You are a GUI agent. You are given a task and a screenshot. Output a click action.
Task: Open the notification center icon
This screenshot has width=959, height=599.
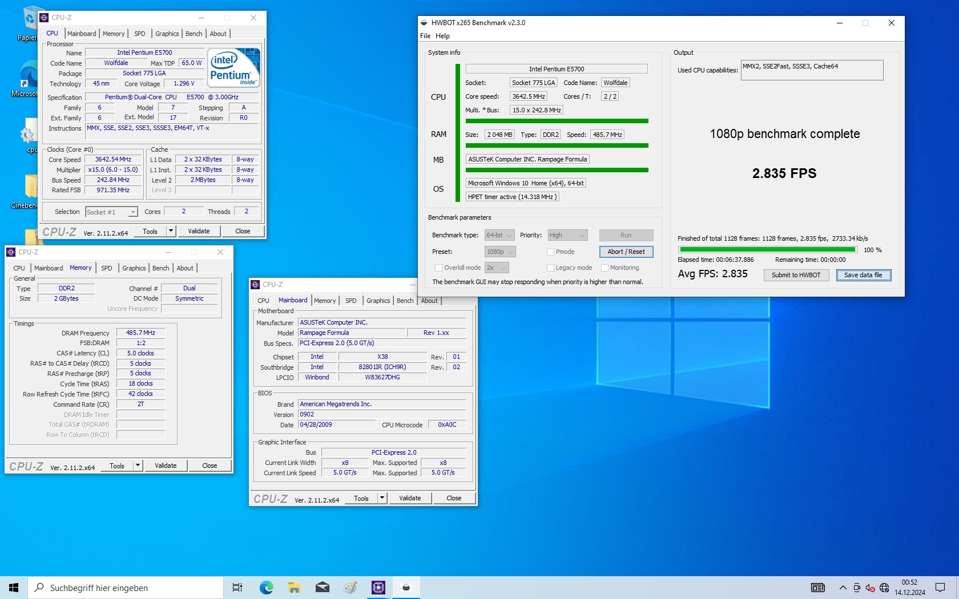[940, 588]
